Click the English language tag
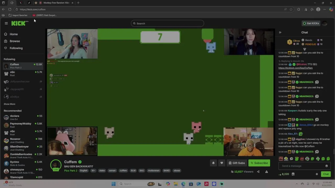This screenshot has width=335, height=188. click(84, 171)
